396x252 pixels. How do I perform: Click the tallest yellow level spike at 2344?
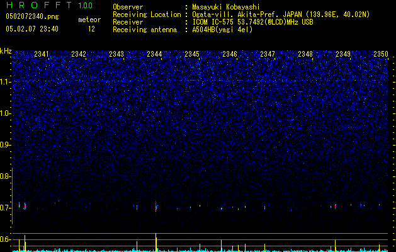click(156, 242)
